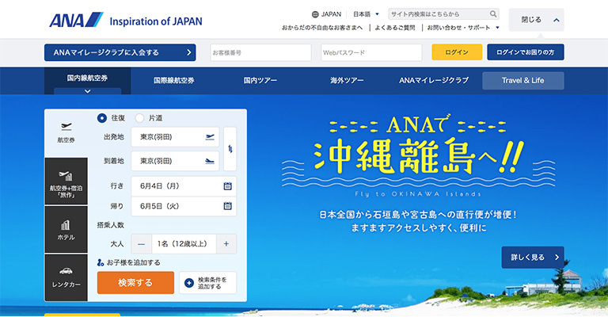
Task: Select the レンタカー sidebar tab
Action: [x=66, y=277]
